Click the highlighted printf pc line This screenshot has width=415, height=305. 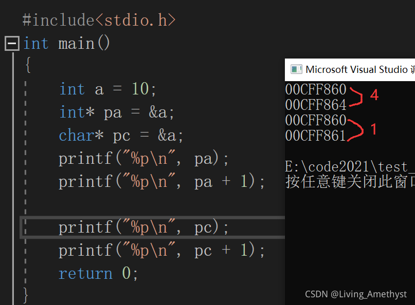tap(143, 227)
